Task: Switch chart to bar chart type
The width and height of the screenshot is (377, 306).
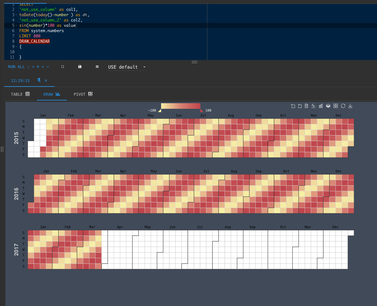Action: [321, 106]
